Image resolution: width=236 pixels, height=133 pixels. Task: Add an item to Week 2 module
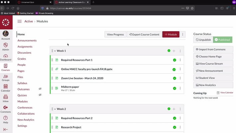tap(174, 109)
